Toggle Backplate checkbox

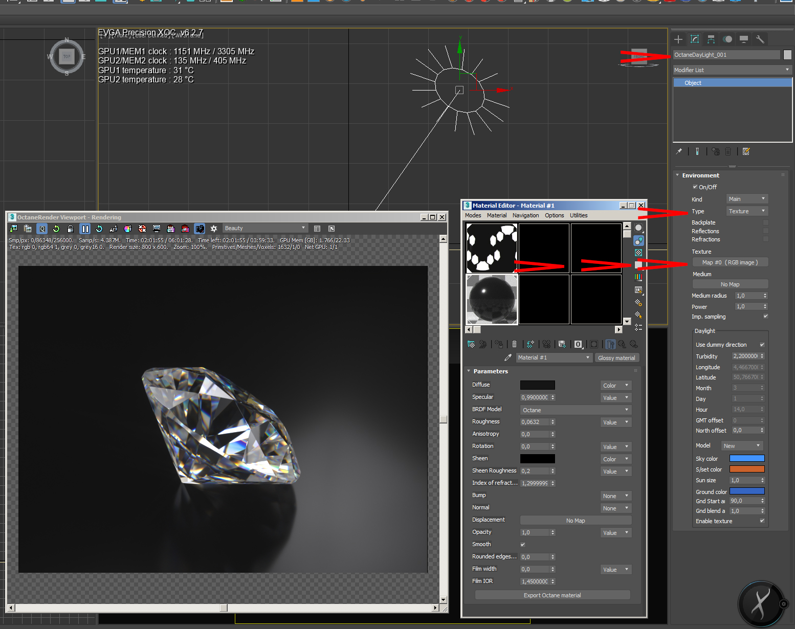pyautogui.click(x=766, y=222)
